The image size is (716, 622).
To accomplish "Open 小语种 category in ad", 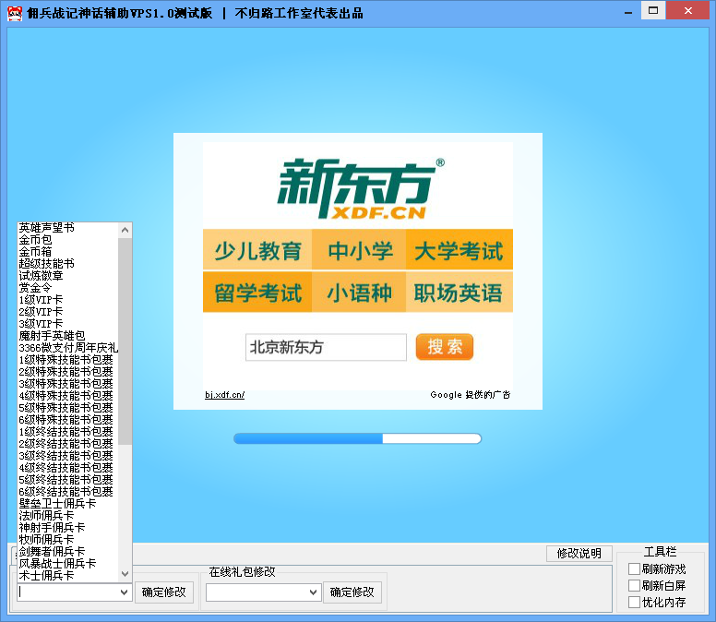I will point(359,293).
